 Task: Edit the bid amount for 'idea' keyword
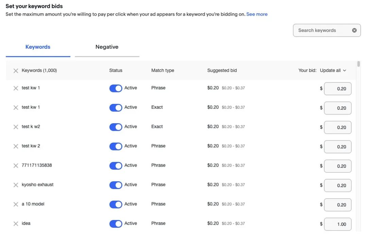tap(337, 224)
